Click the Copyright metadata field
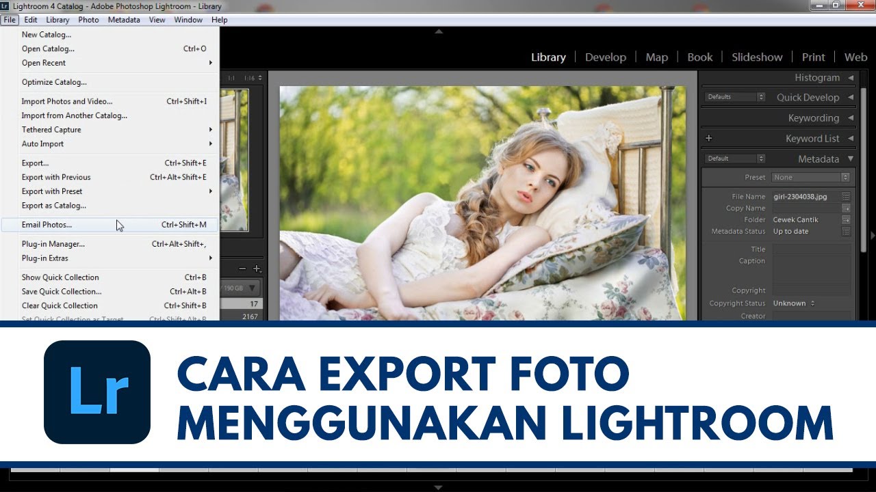Screen dimensions: 876x492 tap(811, 290)
